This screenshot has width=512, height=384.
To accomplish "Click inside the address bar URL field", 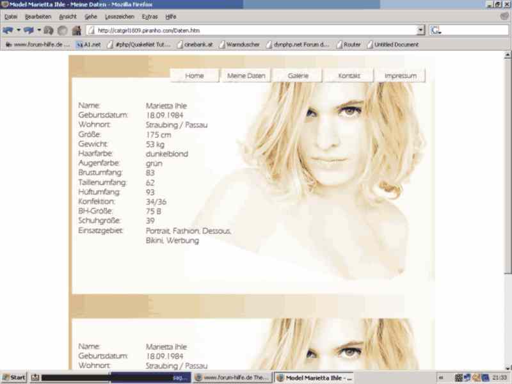I will [x=256, y=30].
